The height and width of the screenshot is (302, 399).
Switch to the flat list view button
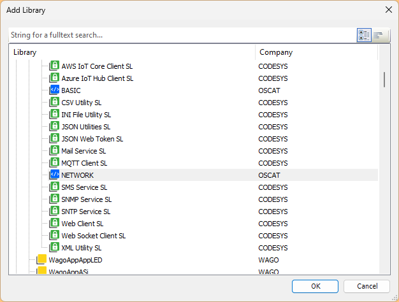click(379, 35)
